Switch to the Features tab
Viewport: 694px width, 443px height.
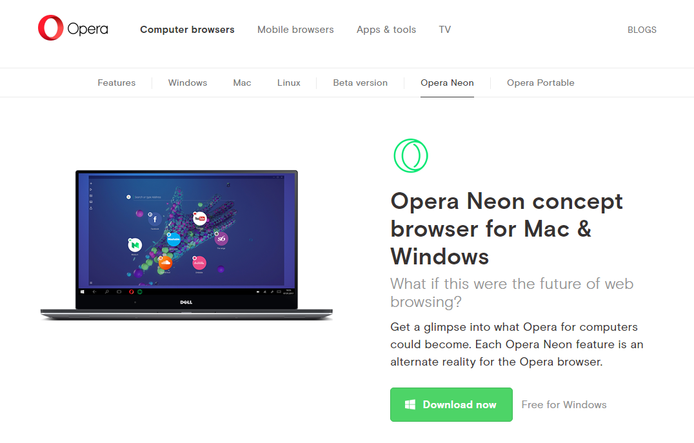tap(116, 83)
